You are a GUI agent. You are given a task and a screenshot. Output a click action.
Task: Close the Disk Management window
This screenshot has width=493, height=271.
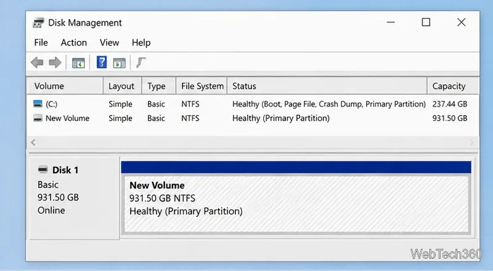pyautogui.click(x=461, y=22)
